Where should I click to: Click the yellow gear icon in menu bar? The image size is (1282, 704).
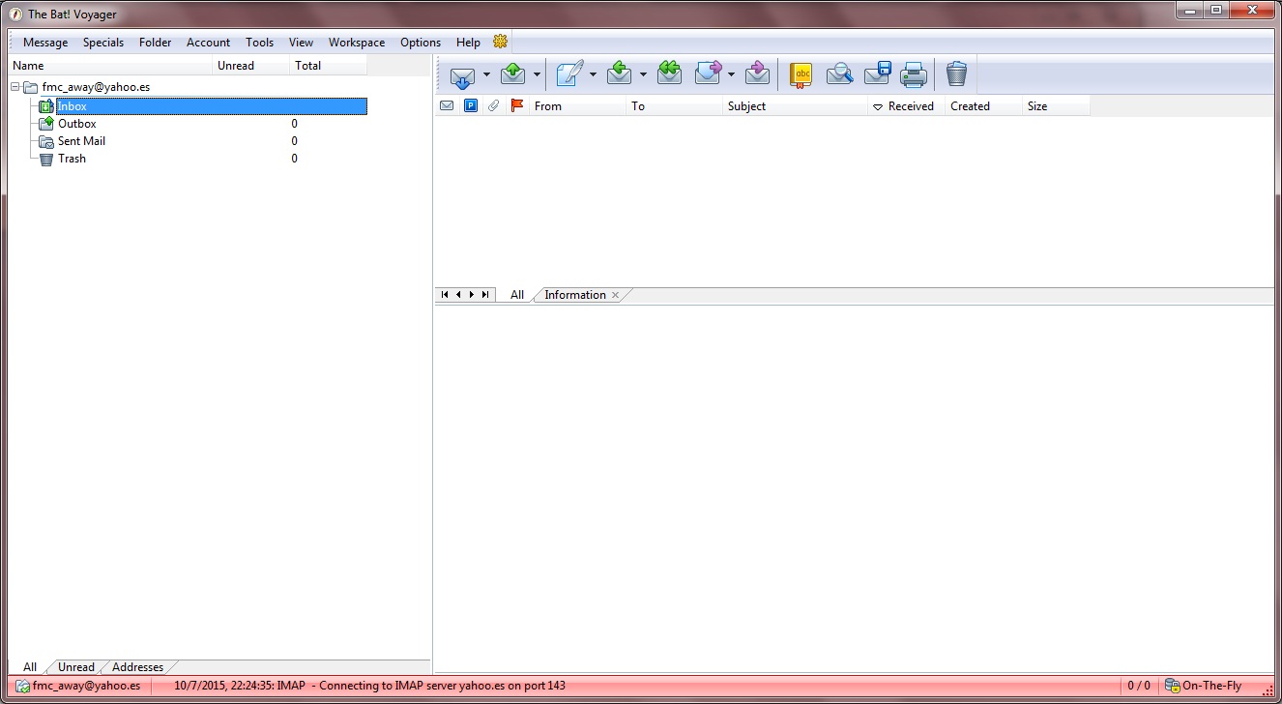tap(500, 42)
